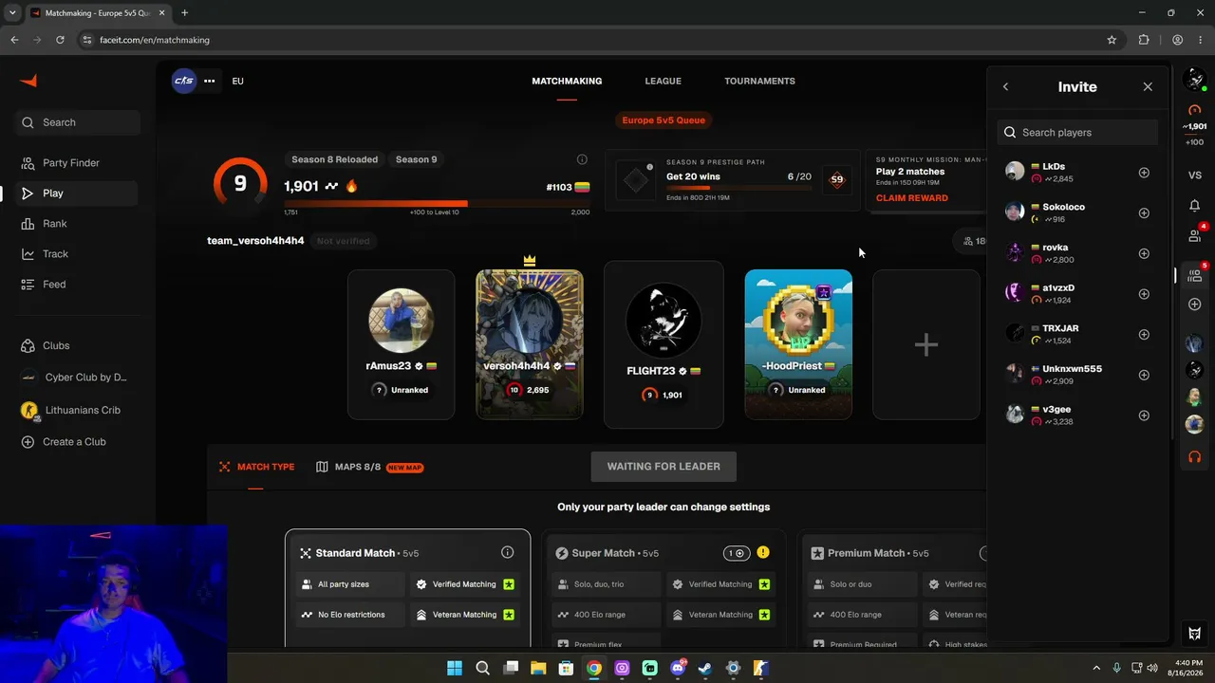This screenshot has height=683, width=1215.
Task: Click the EU region label
Action: tap(238, 82)
